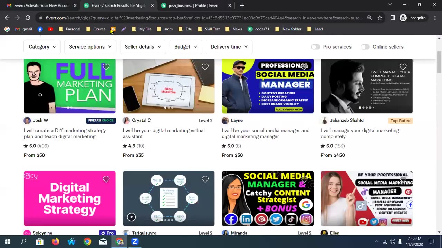Open Chrome's three-dot menu

pyautogui.click(x=435, y=18)
